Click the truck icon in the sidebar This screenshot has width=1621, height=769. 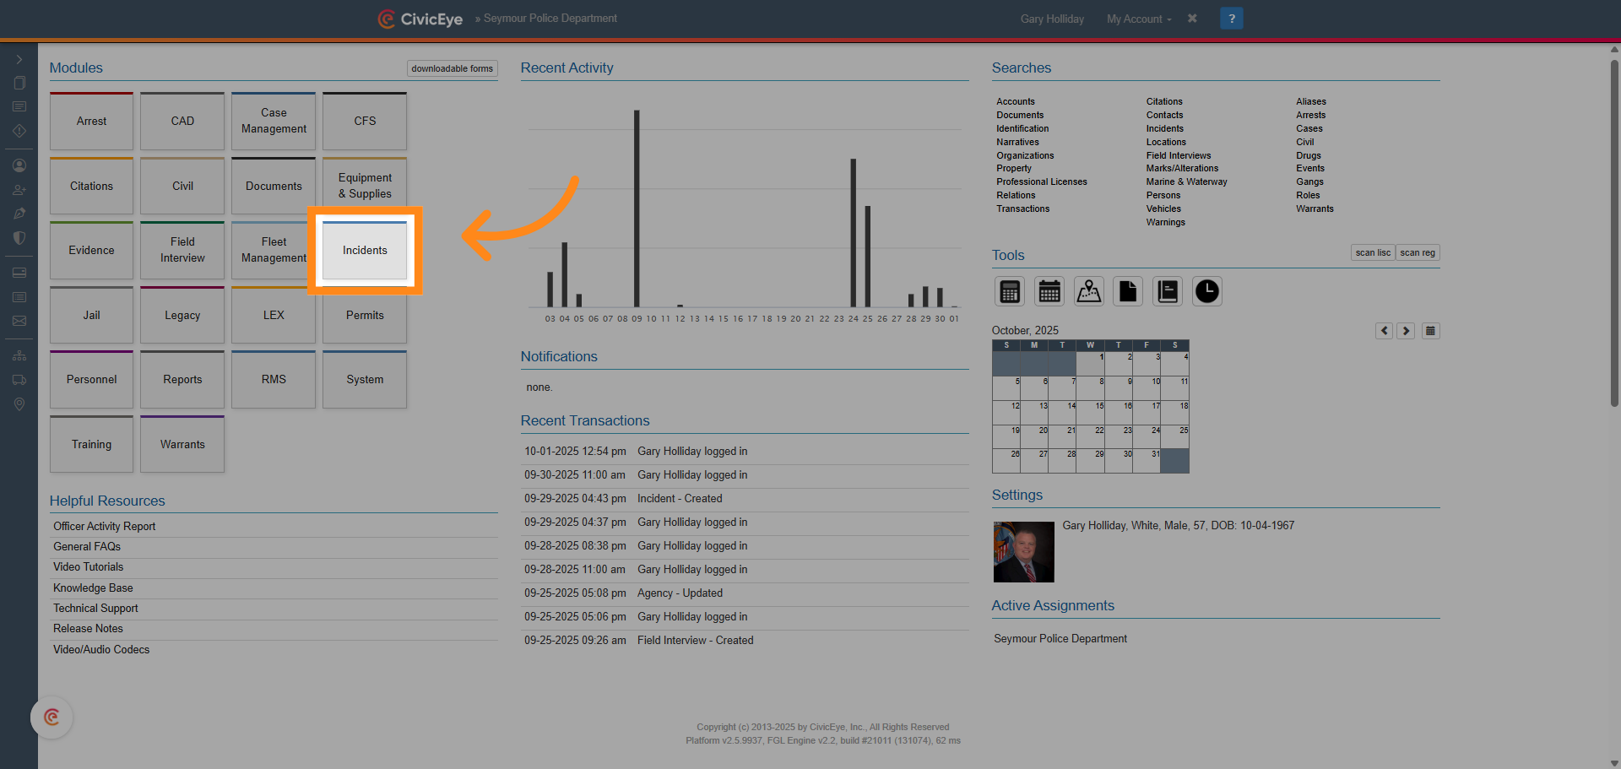[x=19, y=380]
